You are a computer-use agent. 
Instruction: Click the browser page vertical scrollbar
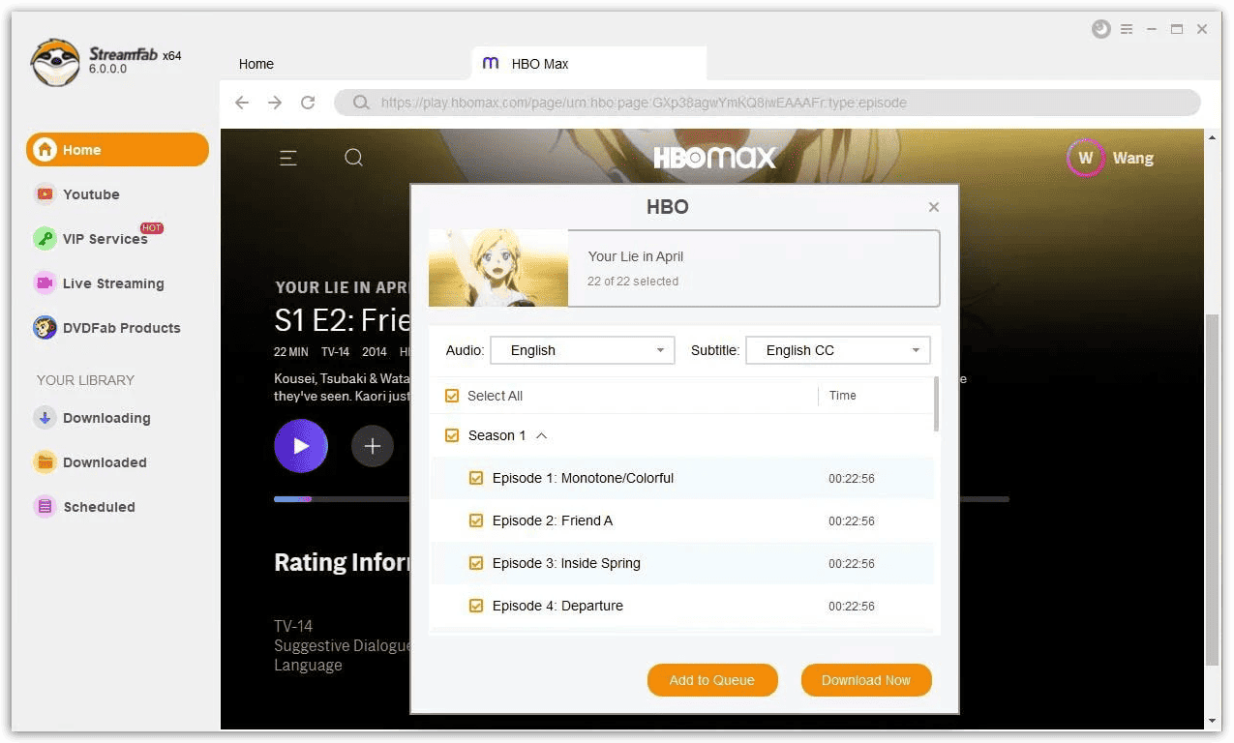click(x=1214, y=489)
